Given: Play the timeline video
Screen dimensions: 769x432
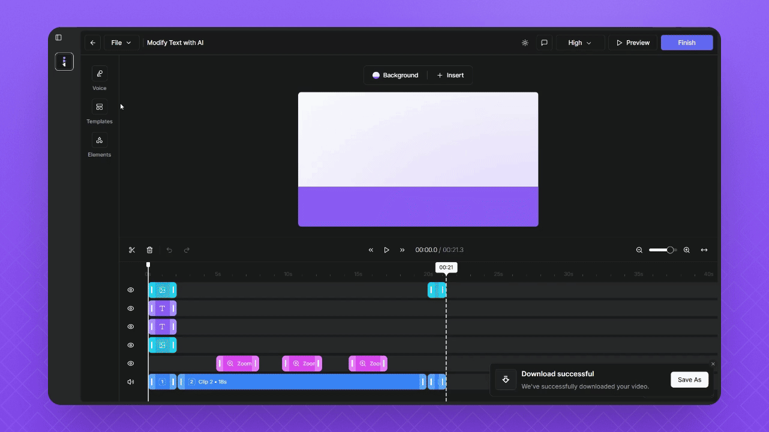Looking at the screenshot, I should [386, 250].
